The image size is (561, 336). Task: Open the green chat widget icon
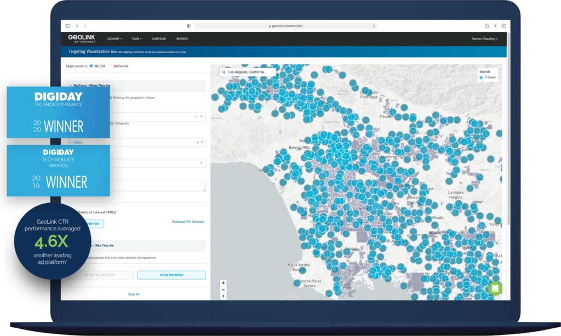click(495, 288)
